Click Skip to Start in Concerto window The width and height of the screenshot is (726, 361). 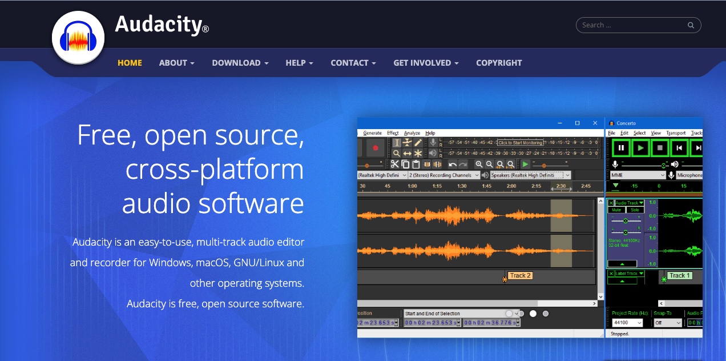[x=679, y=147]
